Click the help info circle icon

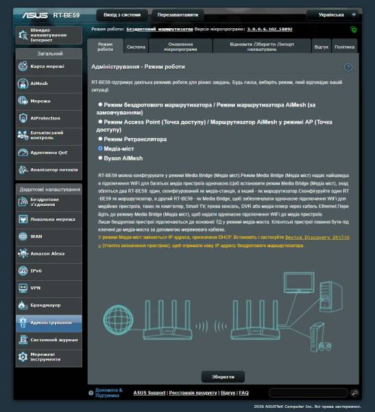point(348,67)
